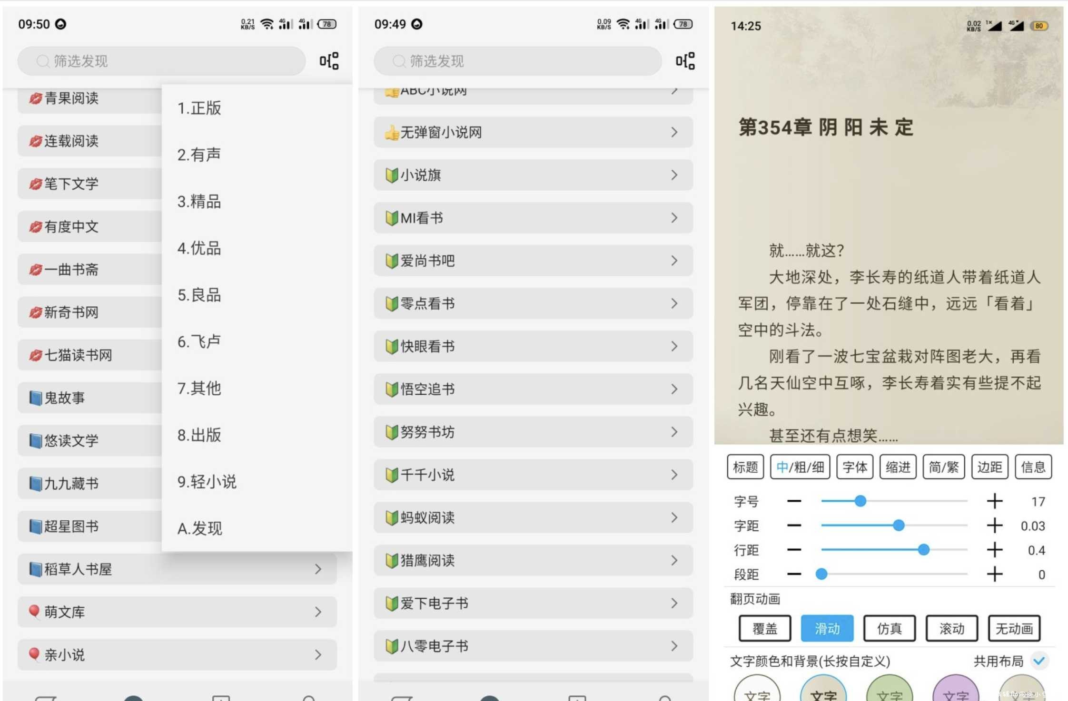Open the 标题 settings button
This screenshot has height=701, width=1068.
pyautogui.click(x=745, y=467)
